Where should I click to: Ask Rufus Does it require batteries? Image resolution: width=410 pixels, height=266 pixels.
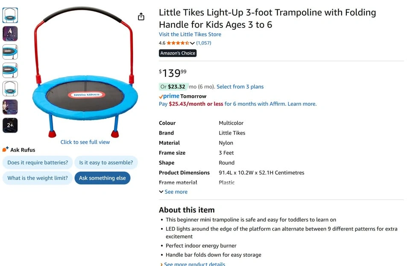point(38,163)
